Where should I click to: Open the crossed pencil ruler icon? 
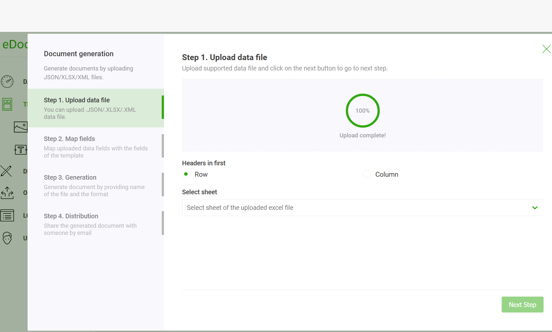tap(6, 171)
